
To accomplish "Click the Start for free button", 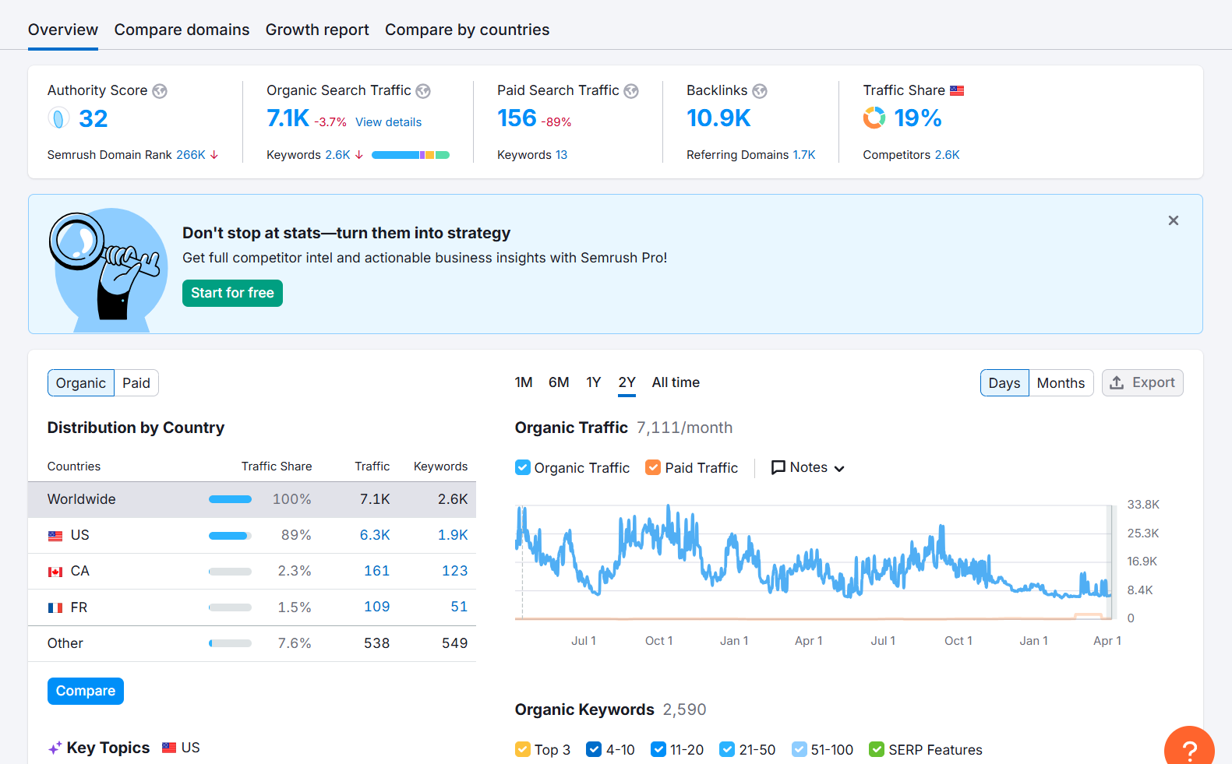I will click(x=232, y=293).
